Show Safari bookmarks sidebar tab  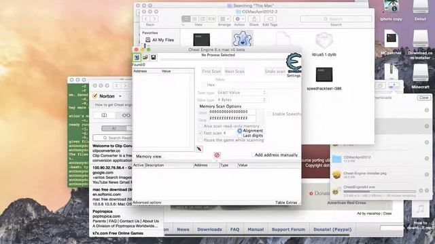coord(104,115)
